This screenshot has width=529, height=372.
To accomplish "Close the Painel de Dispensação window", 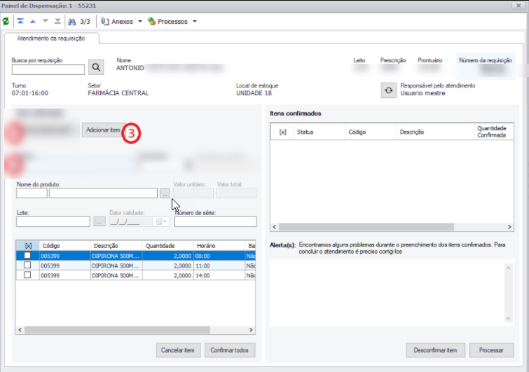I will pos(518,6).
